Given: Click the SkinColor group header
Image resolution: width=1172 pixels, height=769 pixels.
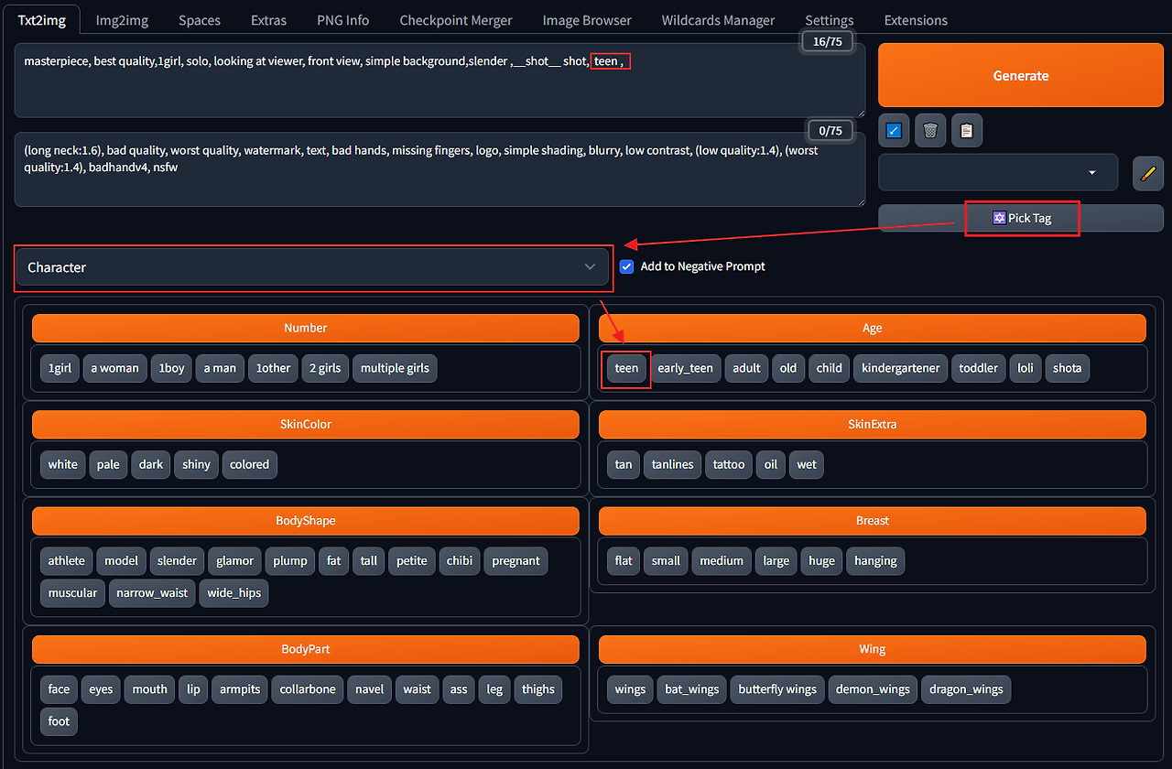Looking at the screenshot, I should click(306, 424).
